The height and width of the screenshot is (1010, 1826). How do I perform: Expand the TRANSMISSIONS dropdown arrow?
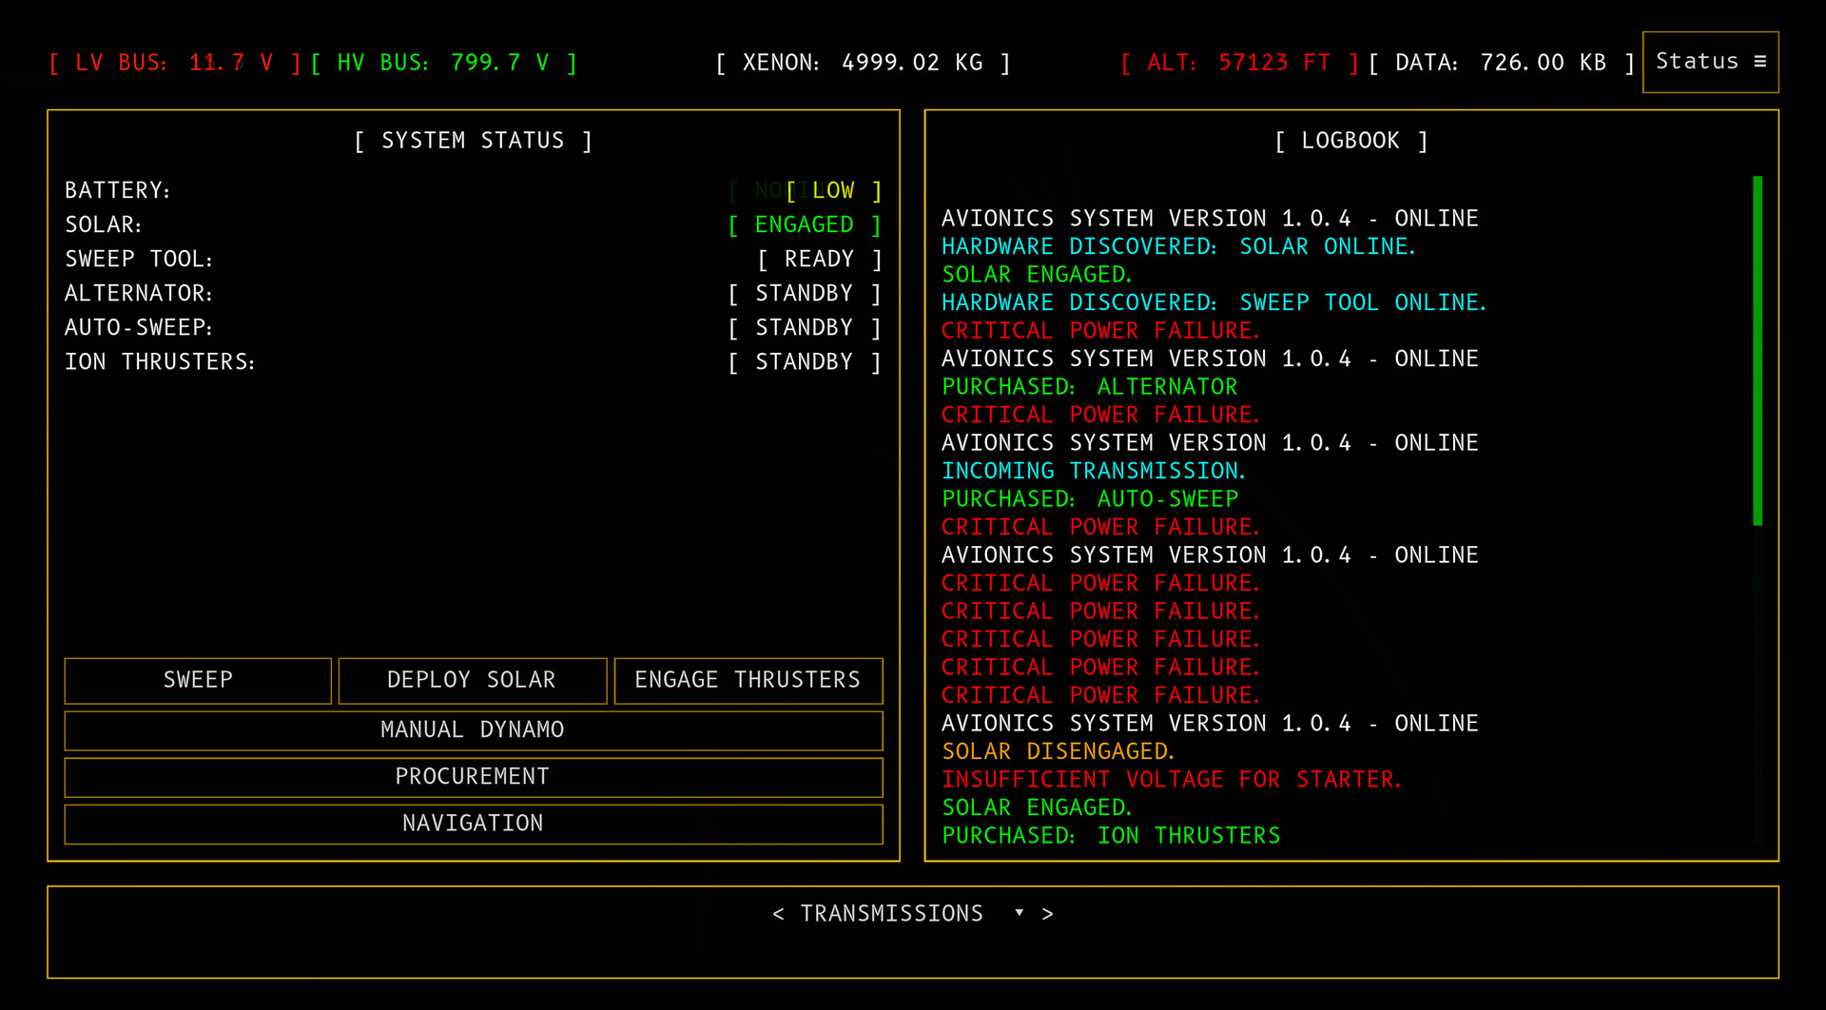1019,913
